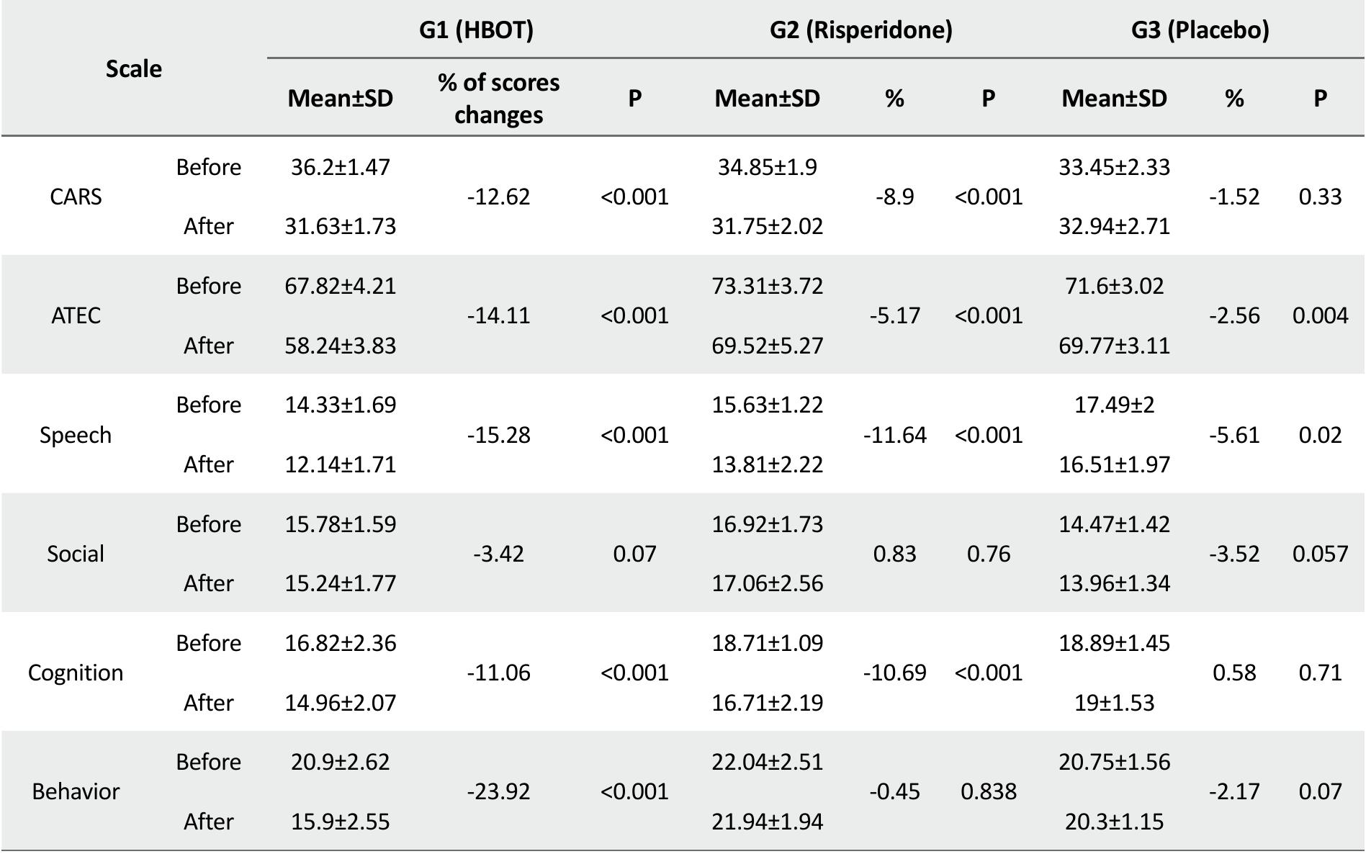Click the '% of scores changes' header
This screenshot has height=854, width=1371.
[498, 99]
